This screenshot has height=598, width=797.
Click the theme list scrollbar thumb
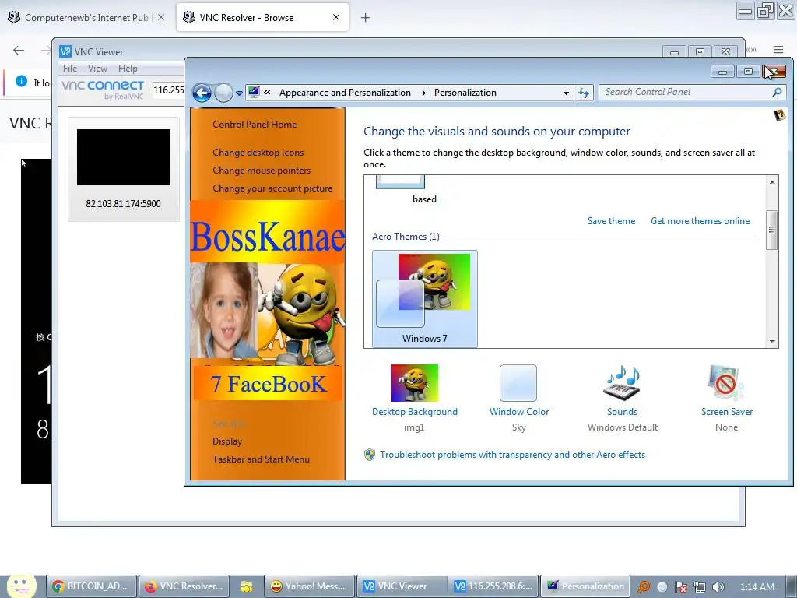[771, 230]
